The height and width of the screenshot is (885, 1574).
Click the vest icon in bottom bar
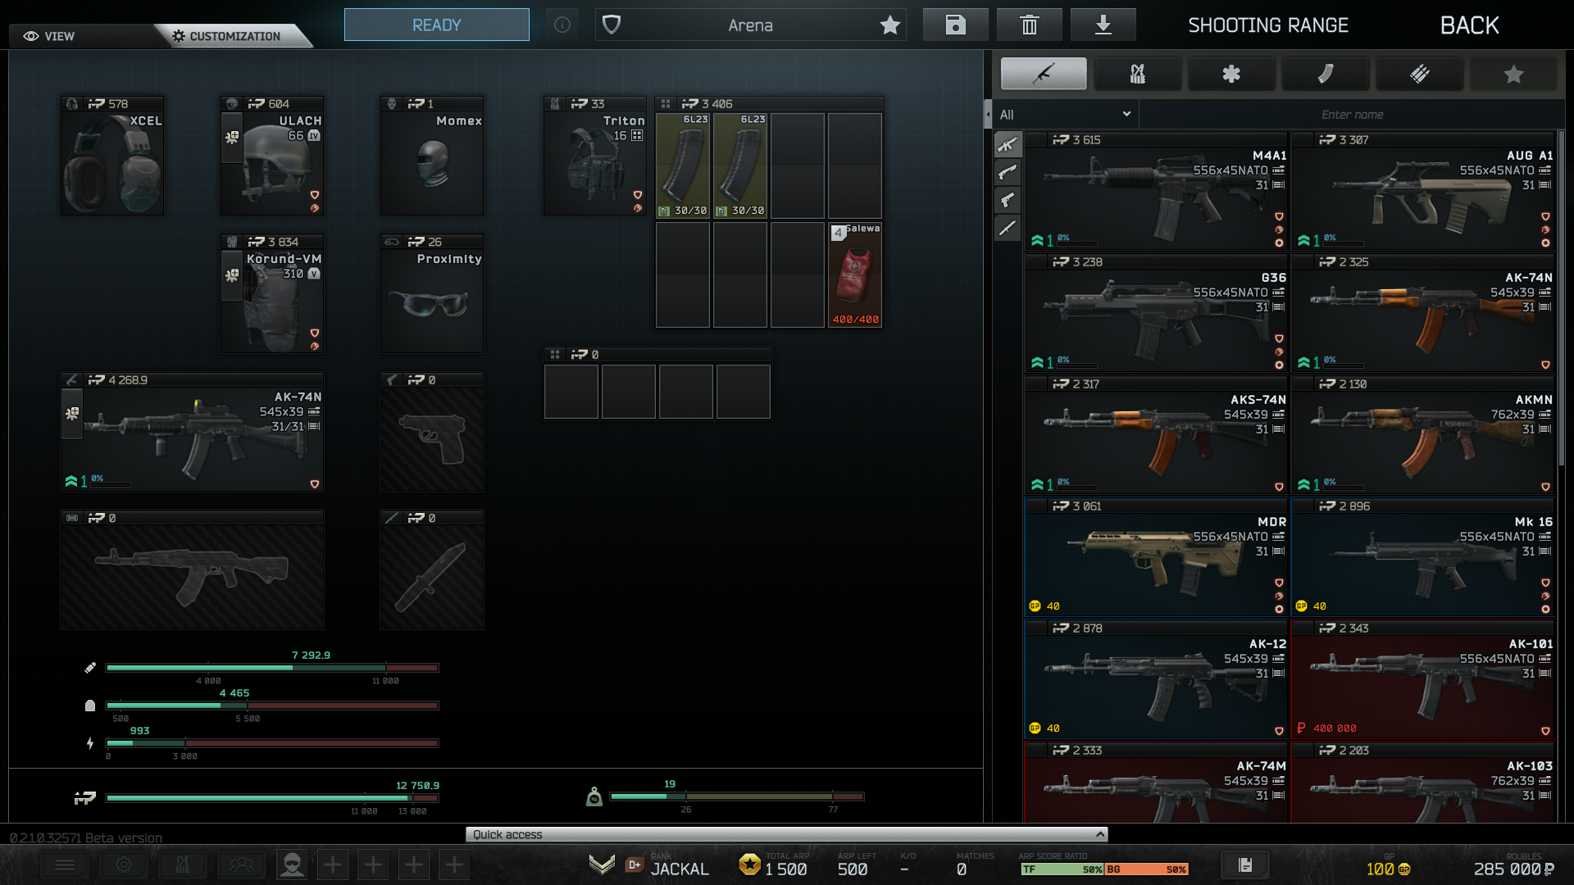point(183,865)
